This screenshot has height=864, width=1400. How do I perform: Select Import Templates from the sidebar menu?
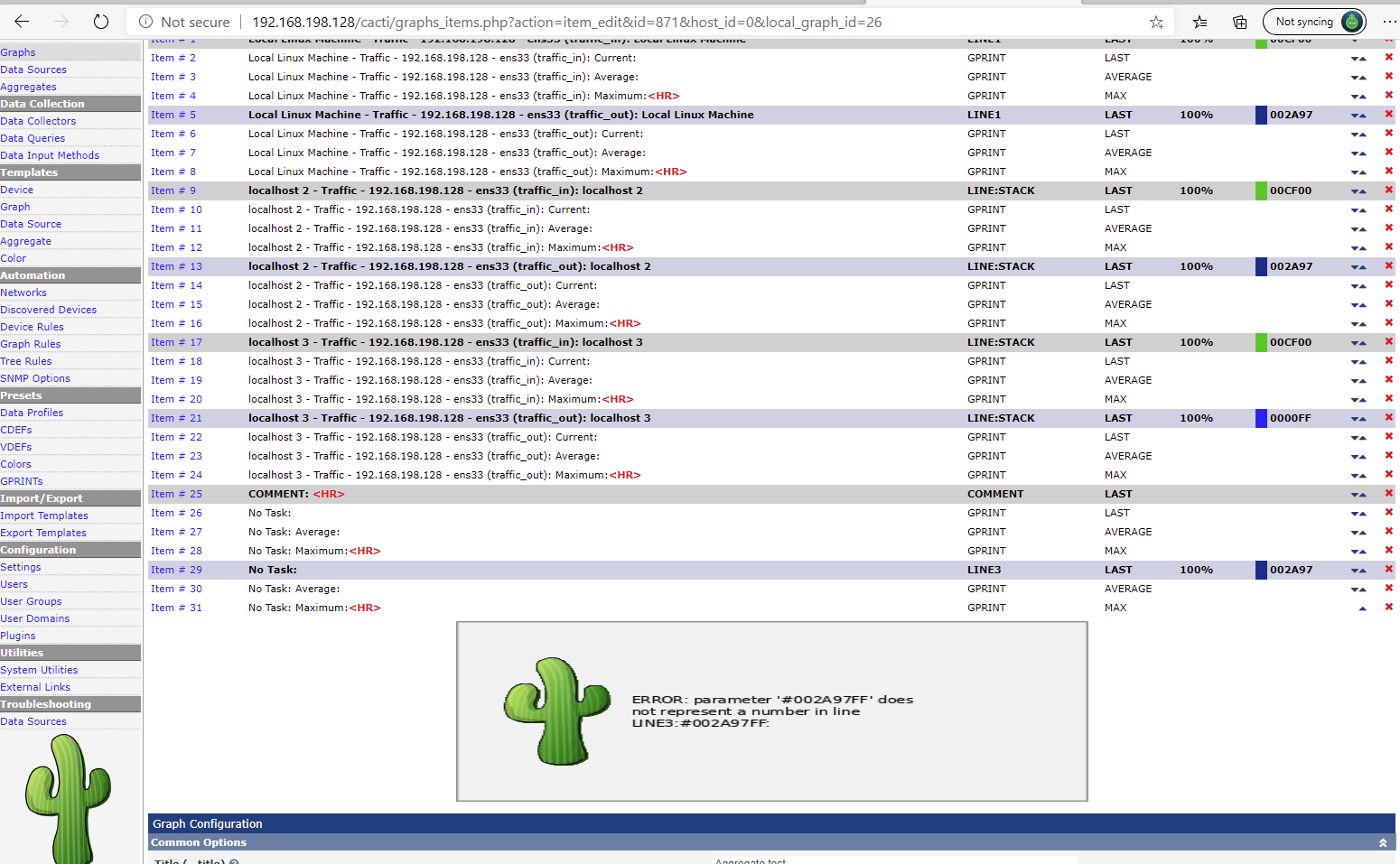tap(44, 516)
